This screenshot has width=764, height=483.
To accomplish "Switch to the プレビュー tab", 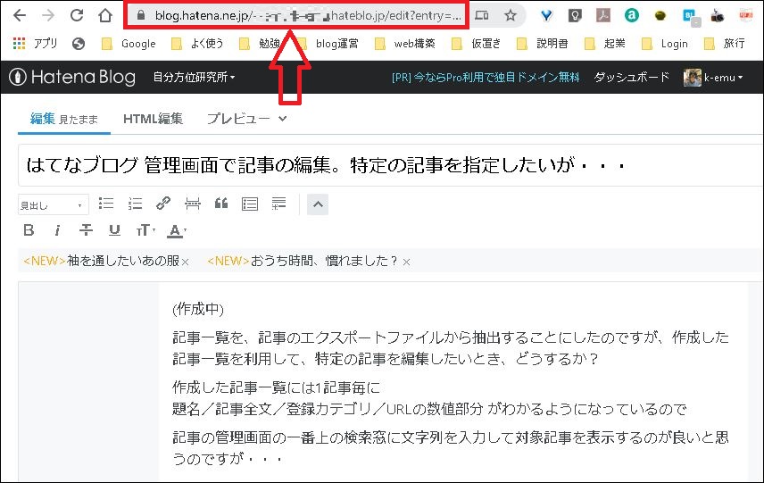I will click(237, 119).
